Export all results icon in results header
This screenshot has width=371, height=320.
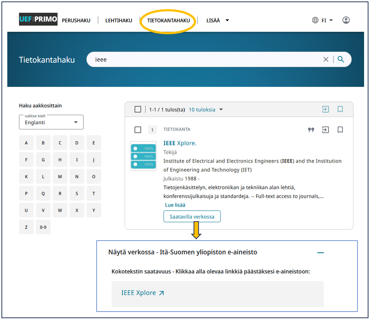tap(325, 109)
